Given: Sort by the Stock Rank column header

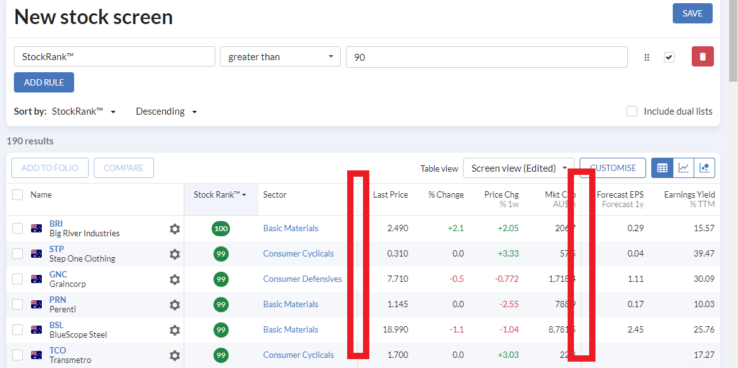Looking at the screenshot, I should 220,195.
